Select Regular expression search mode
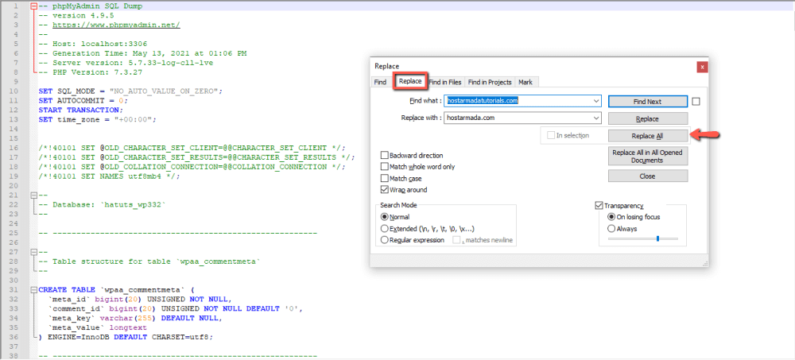 [412, 240]
